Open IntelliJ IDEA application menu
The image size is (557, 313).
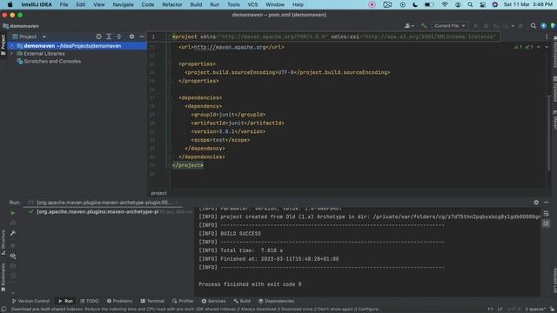tap(37, 4)
